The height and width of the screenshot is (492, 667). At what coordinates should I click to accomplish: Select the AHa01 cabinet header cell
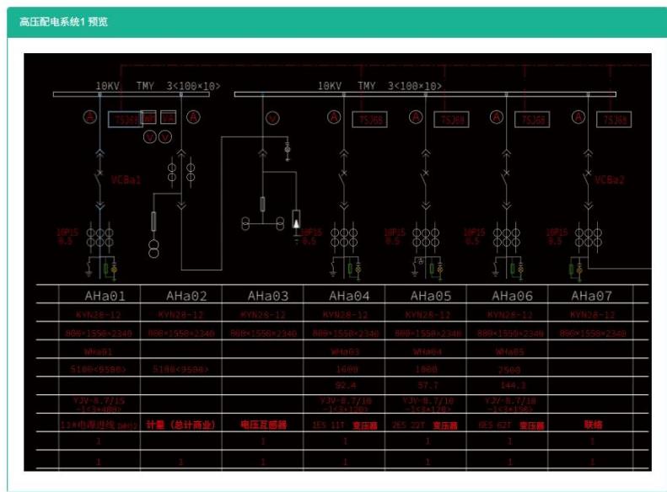tap(105, 296)
